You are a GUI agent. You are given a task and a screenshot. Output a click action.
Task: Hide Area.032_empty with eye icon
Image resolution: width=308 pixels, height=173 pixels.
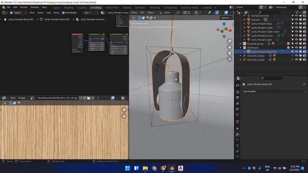click(x=296, y=56)
